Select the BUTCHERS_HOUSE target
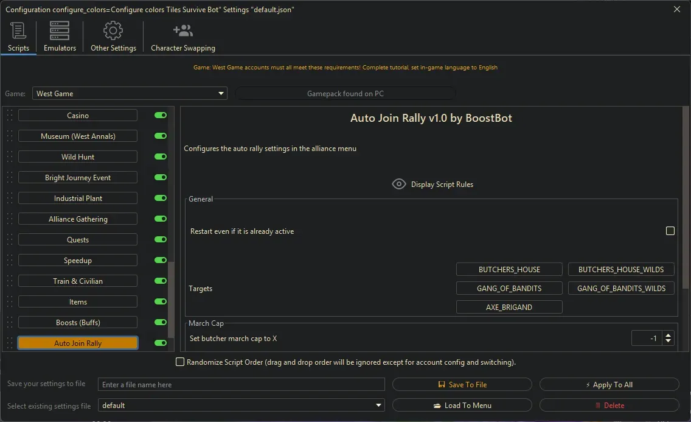Image resolution: width=691 pixels, height=422 pixels. click(x=509, y=269)
